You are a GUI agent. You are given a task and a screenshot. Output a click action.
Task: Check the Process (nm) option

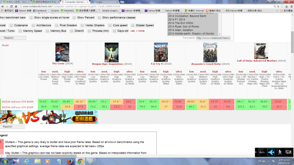click(89, 31)
